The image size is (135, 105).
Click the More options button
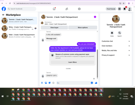point(83,28)
